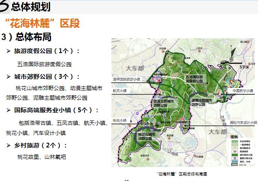
Task: Click the 国际汽车设计小镇 callout label
Action: click(x=243, y=122)
